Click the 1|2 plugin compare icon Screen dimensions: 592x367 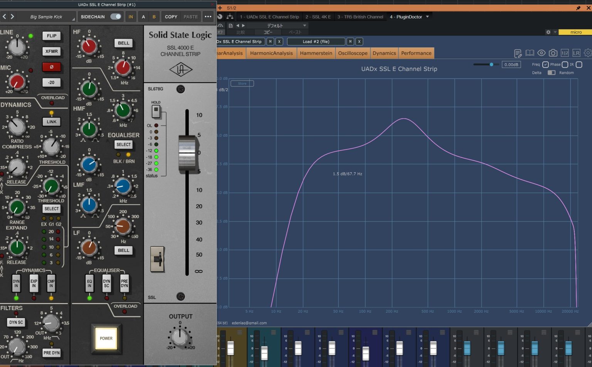[x=565, y=53]
